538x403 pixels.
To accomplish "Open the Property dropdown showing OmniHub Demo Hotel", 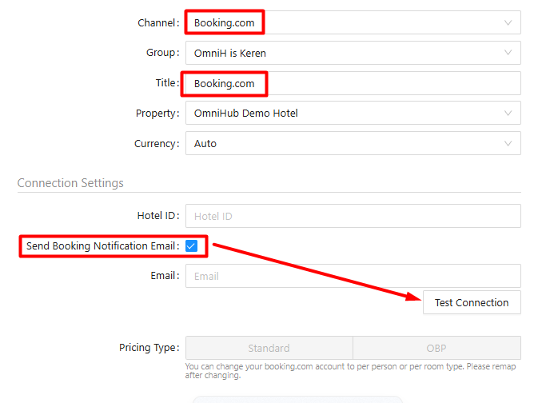I will coord(353,113).
